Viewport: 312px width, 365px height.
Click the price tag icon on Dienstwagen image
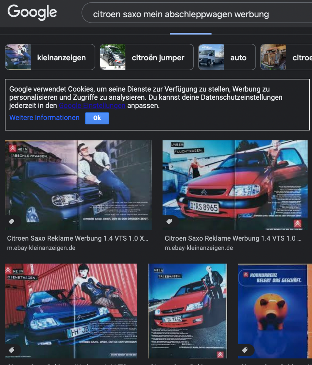12,350
